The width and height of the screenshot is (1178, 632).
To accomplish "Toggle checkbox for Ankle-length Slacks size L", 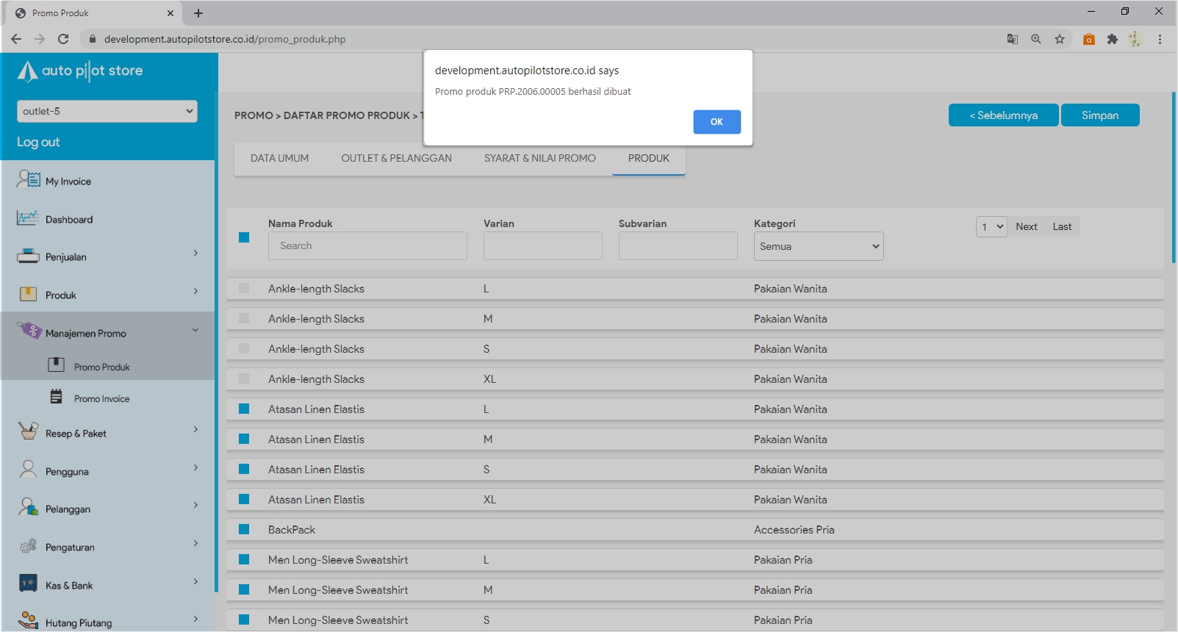I will [x=244, y=289].
